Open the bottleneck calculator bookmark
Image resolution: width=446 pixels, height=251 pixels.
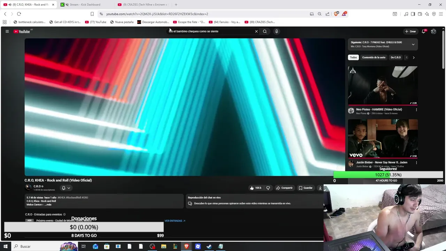coord(29,22)
